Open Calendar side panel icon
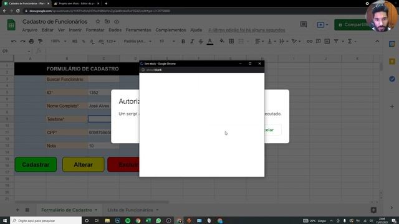This screenshot has height=224, width=399. pyautogui.click(x=392, y=44)
